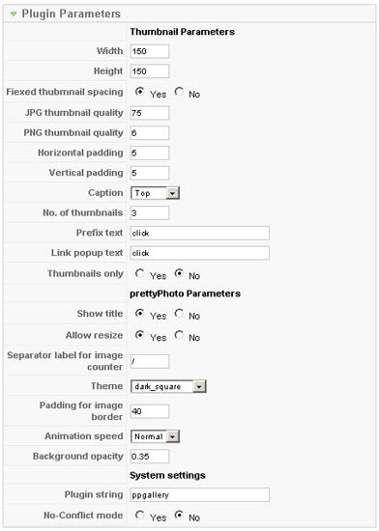Click the No. of thumbnails field
379x531 pixels.
150,213
